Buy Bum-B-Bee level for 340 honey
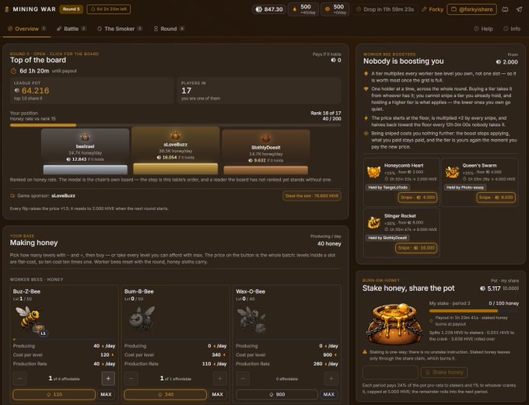Screen dimensions: 529x405 click(x=165, y=394)
